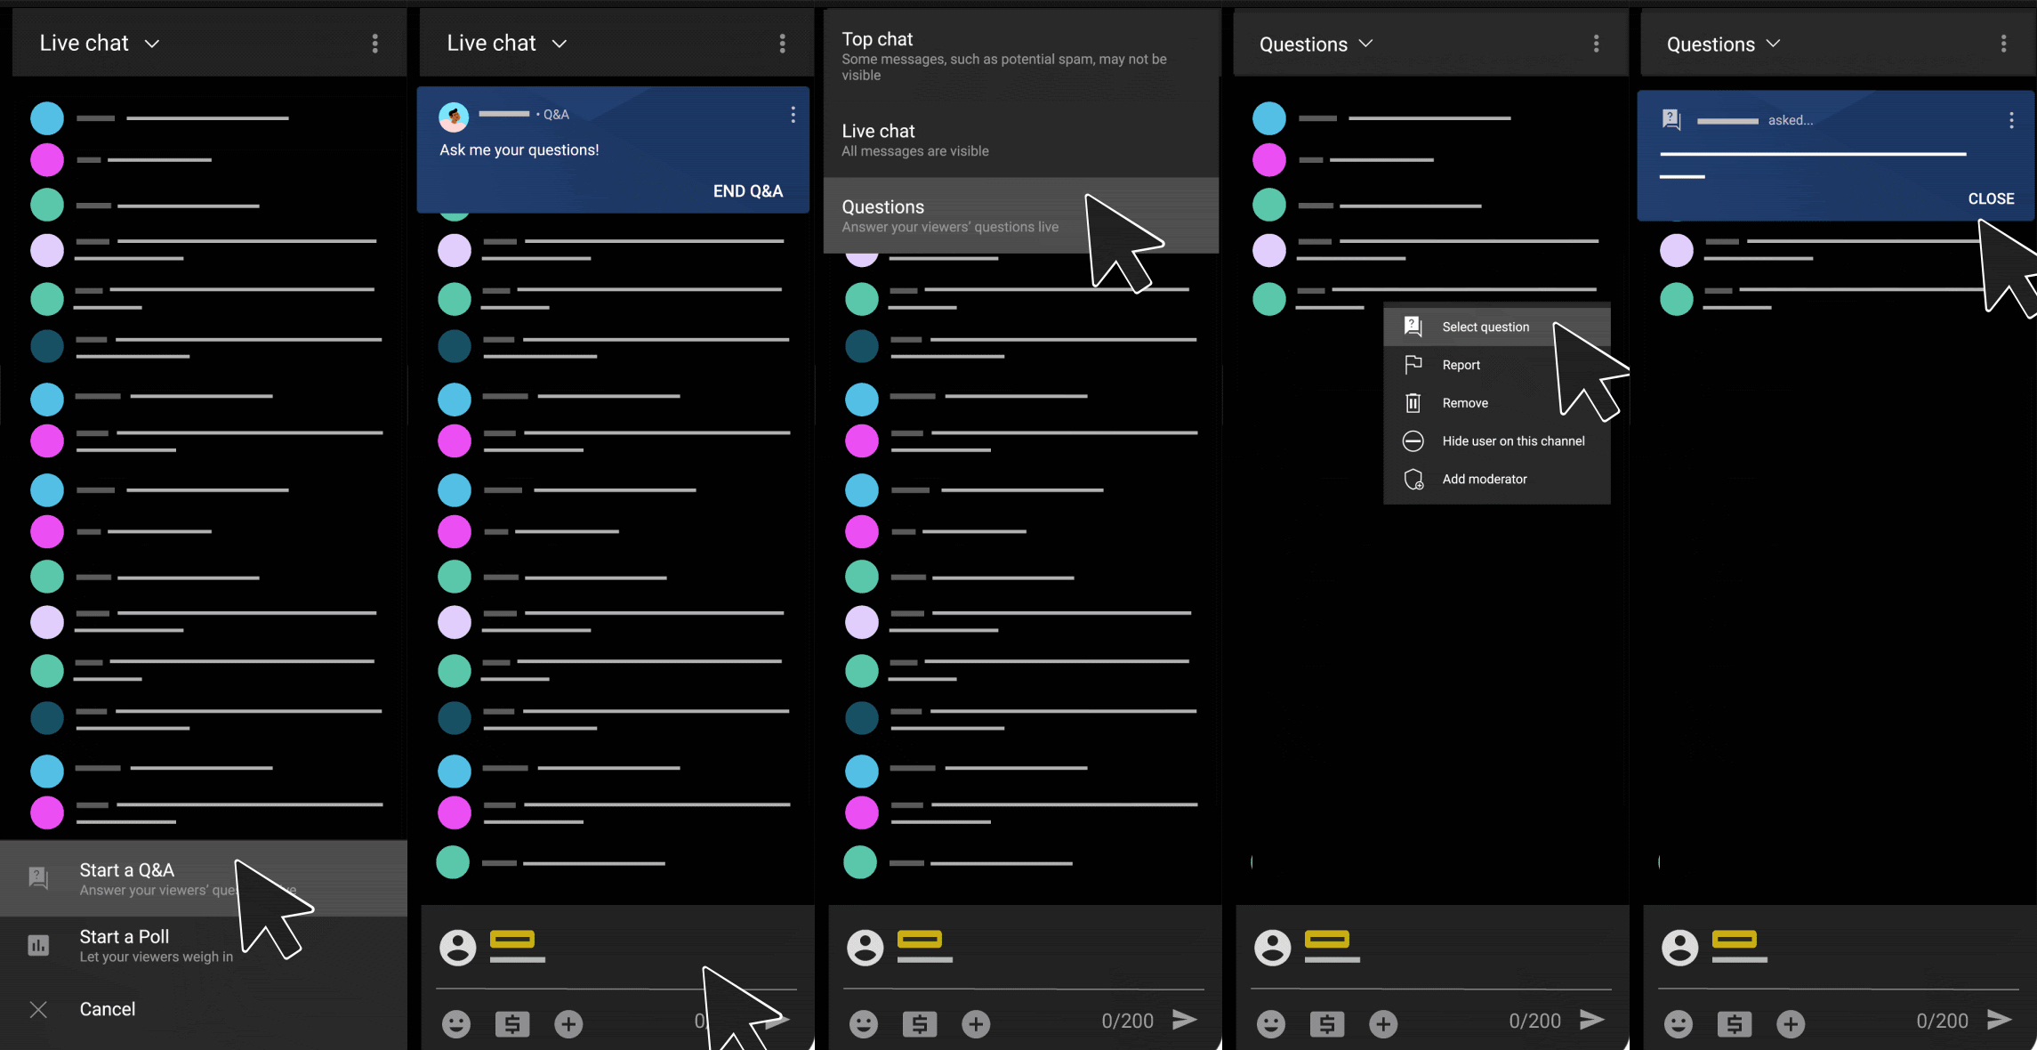Open the emoji picker in the Top chat dropdown panel
Image resolution: width=2037 pixels, height=1050 pixels.
pyautogui.click(x=864, y=1023)
